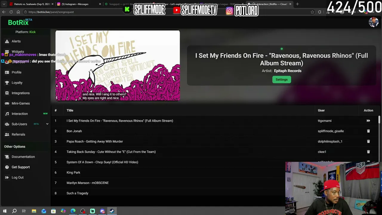Remove Papa Roach request with trash icon
Screen dimensions: 382x215
tap(368, 141)
